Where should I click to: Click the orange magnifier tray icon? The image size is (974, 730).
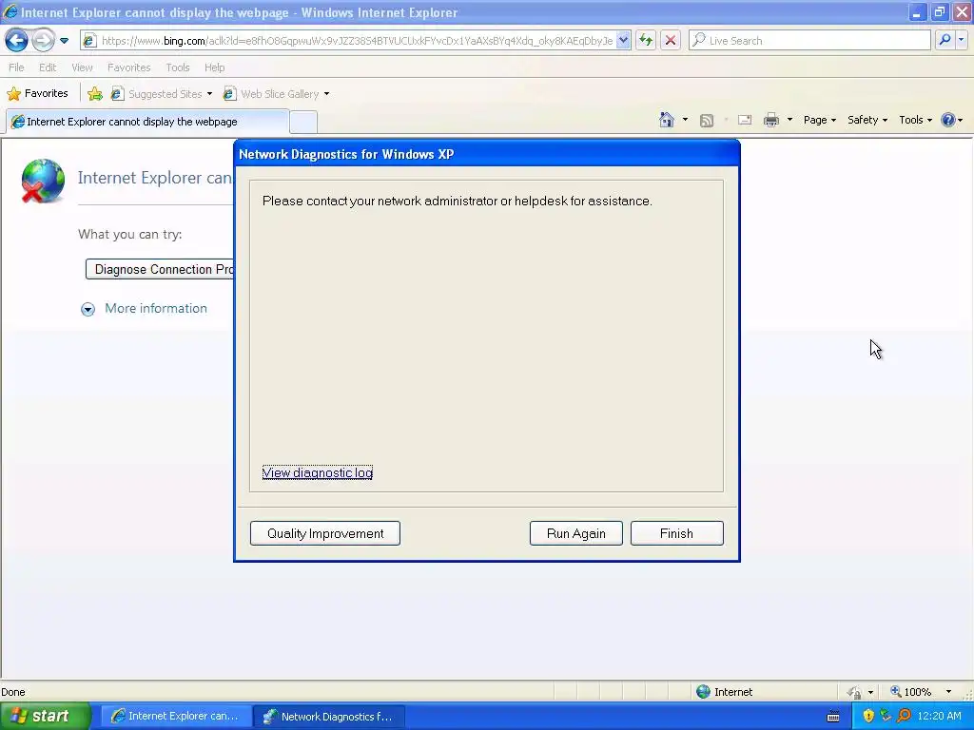pos(904,717)
